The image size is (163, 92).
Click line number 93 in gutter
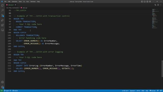coord(10,13)
